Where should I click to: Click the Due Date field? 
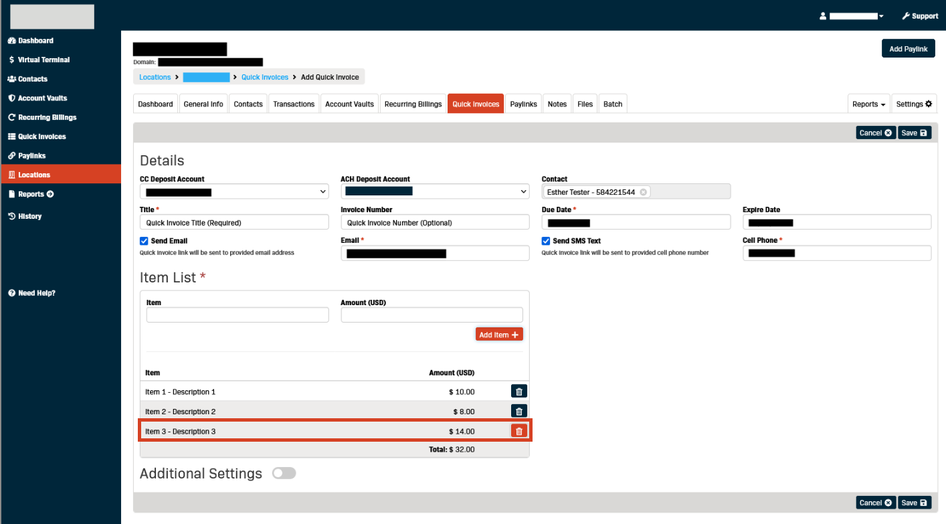[x=636, y=222]
